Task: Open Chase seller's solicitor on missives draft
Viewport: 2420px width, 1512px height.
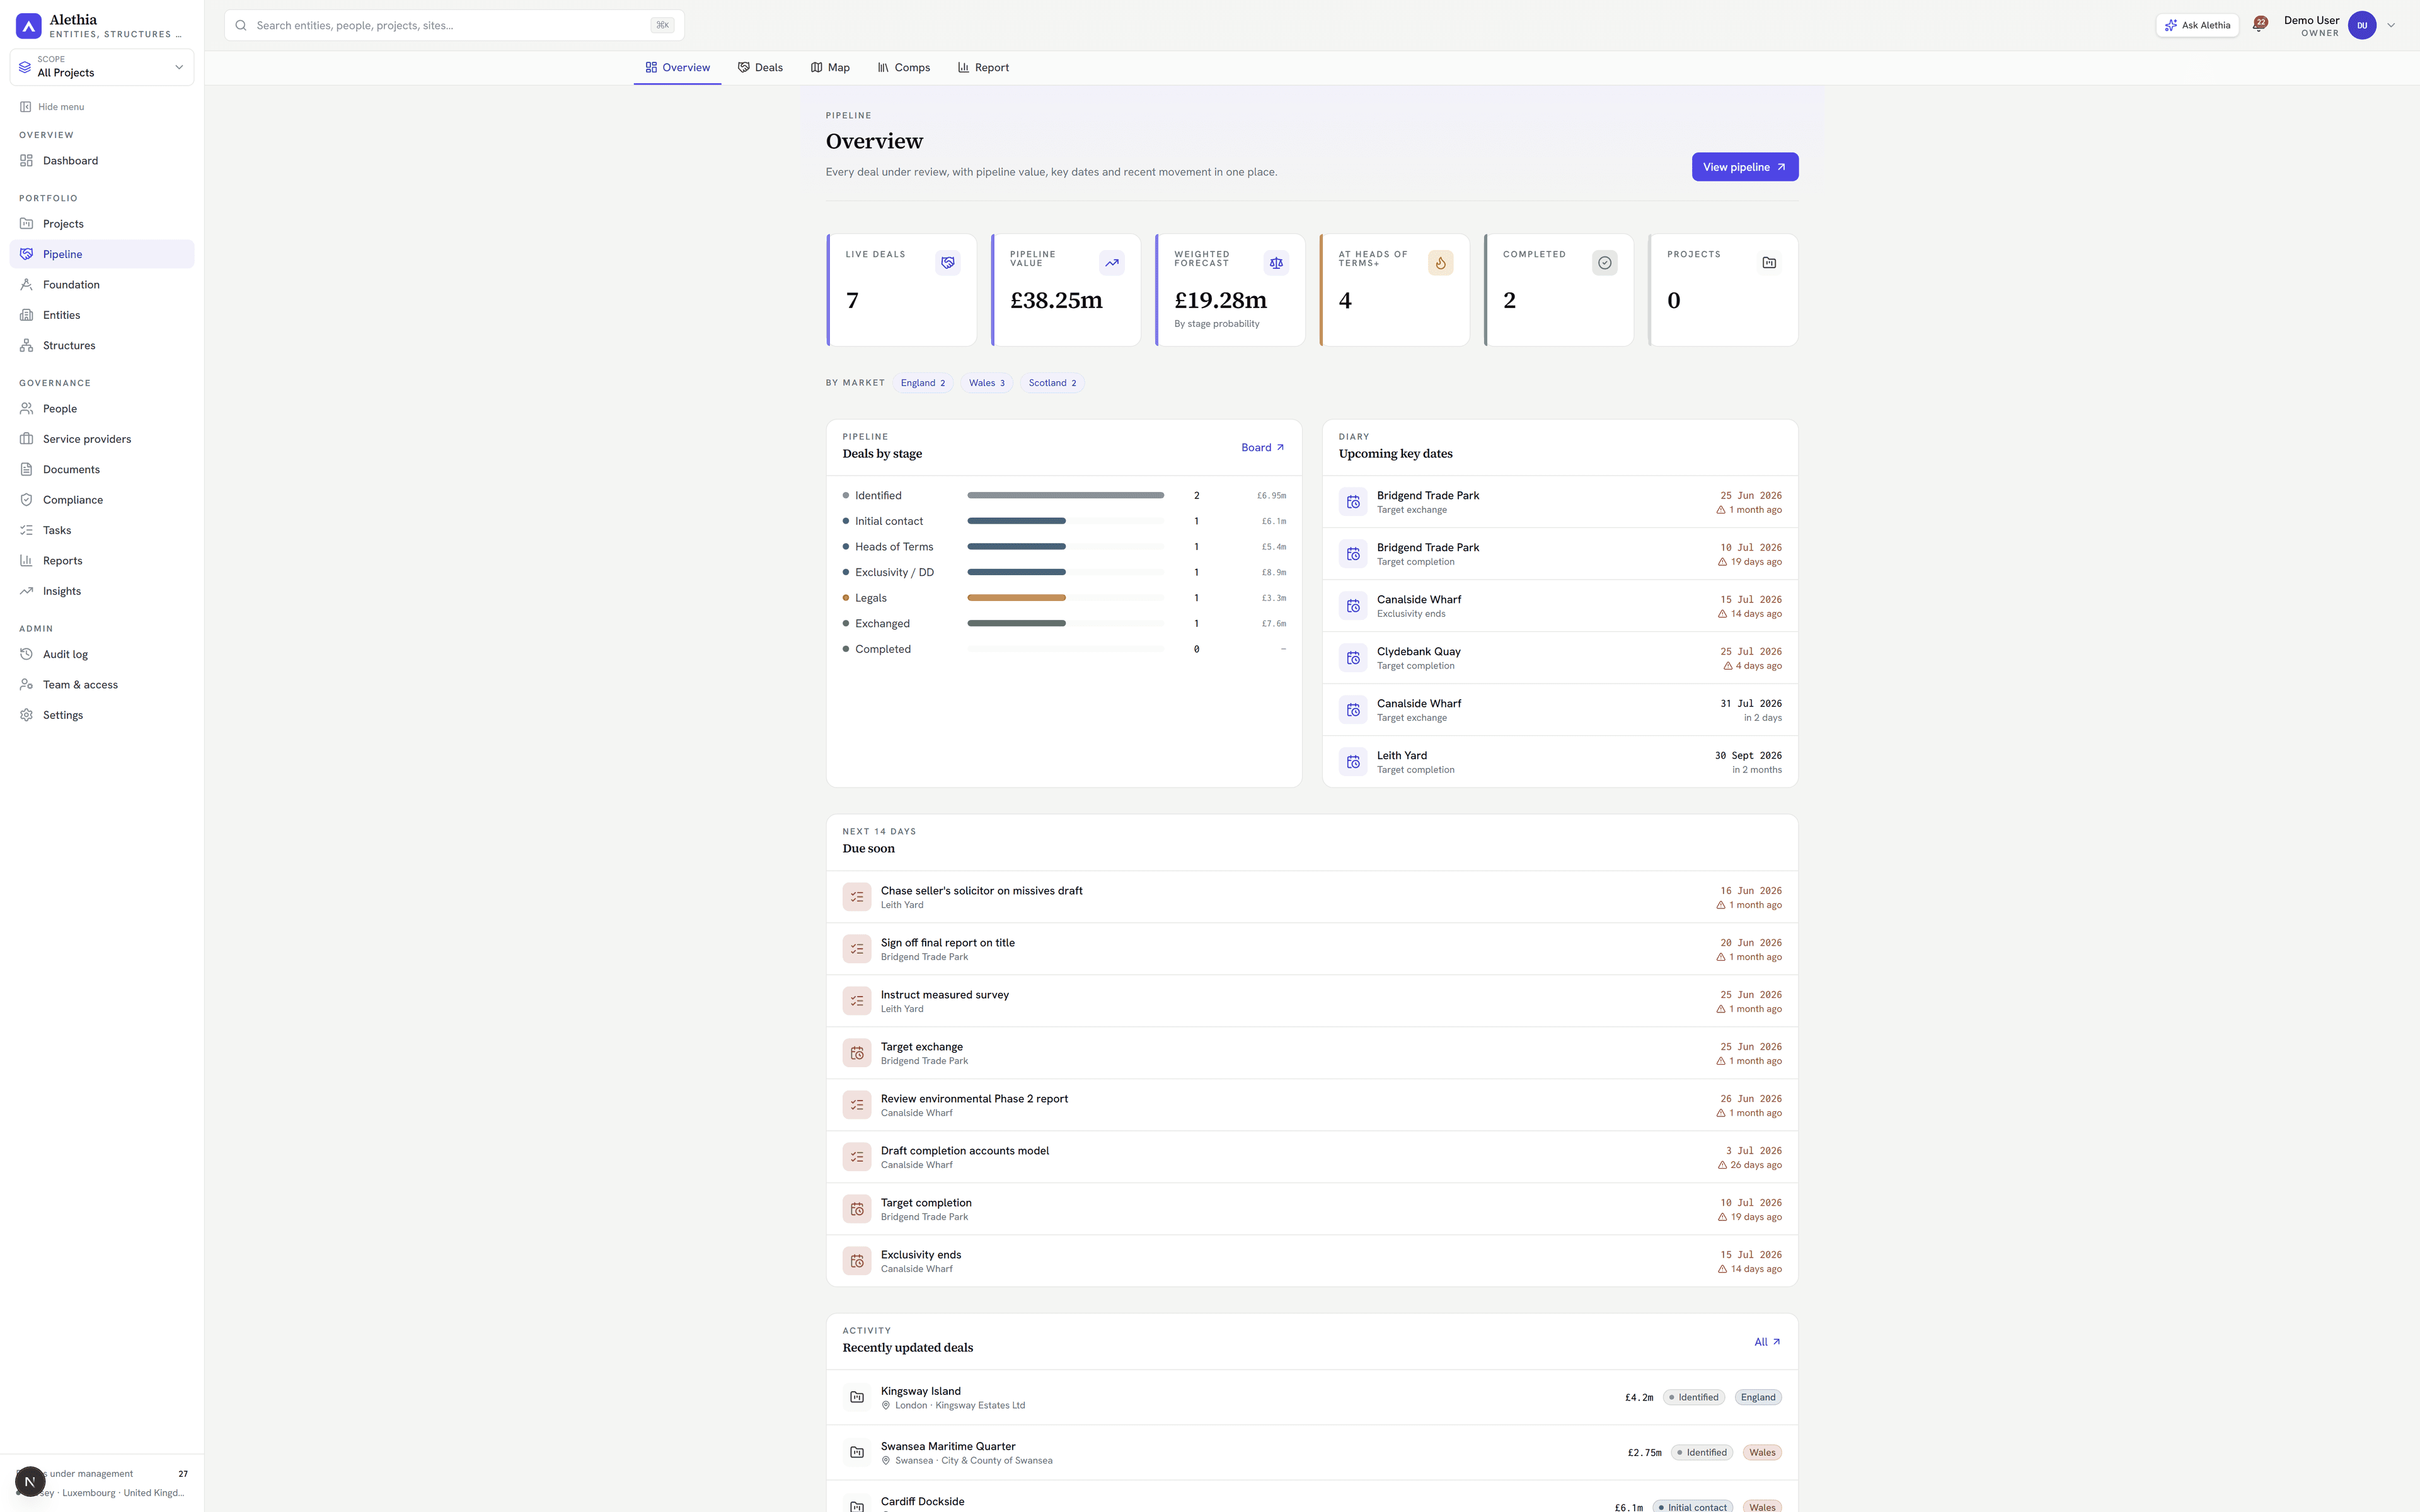Action: pos(1312,897)
